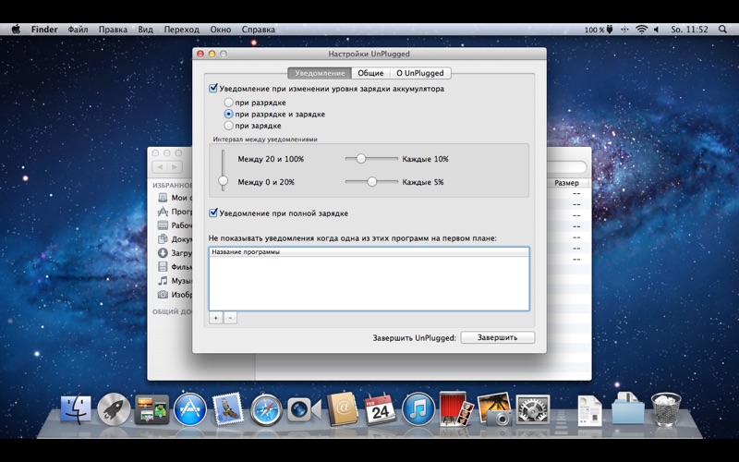The height and width of the screenshot is (462, 739).
Task: Click the 'Каждые 5%' label
Action: pos(423,182)
